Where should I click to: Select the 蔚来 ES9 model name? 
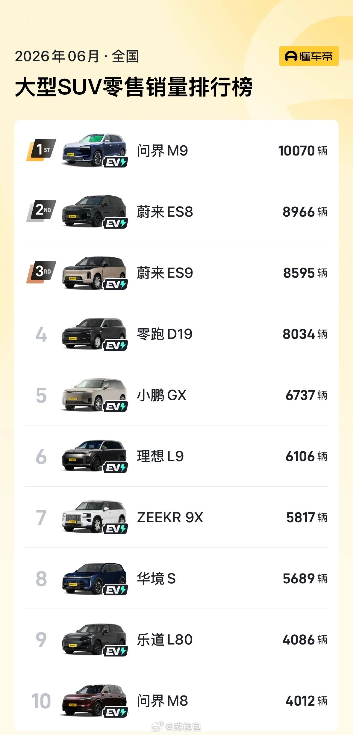(x=165, y=273)
